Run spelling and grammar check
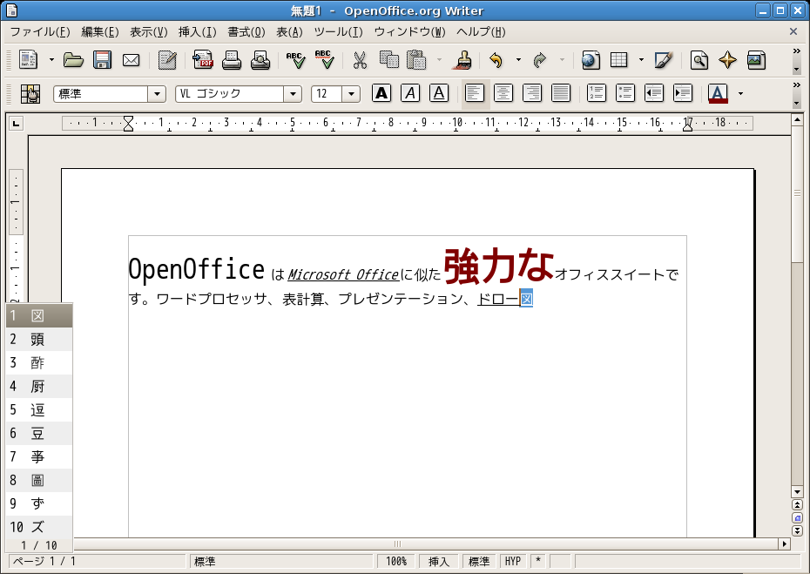Viewport: 810px width, 574px height. (296, 60)
